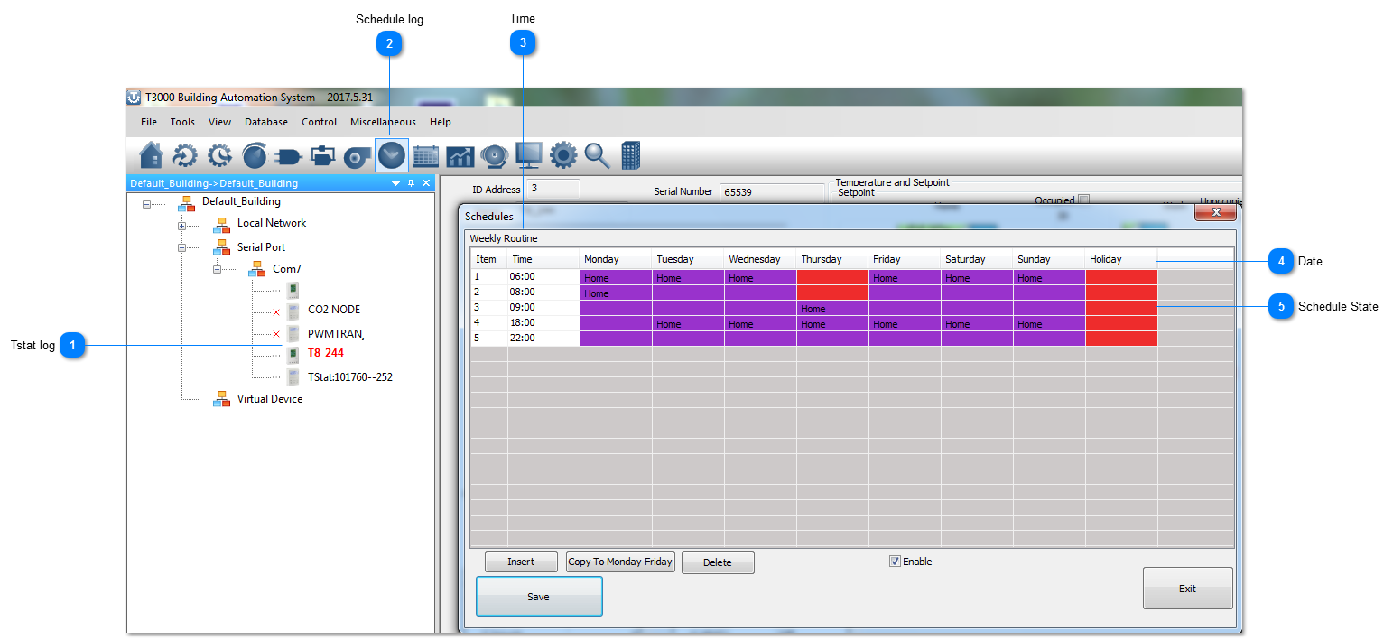Click the Delete button

(x=718, y=562)
